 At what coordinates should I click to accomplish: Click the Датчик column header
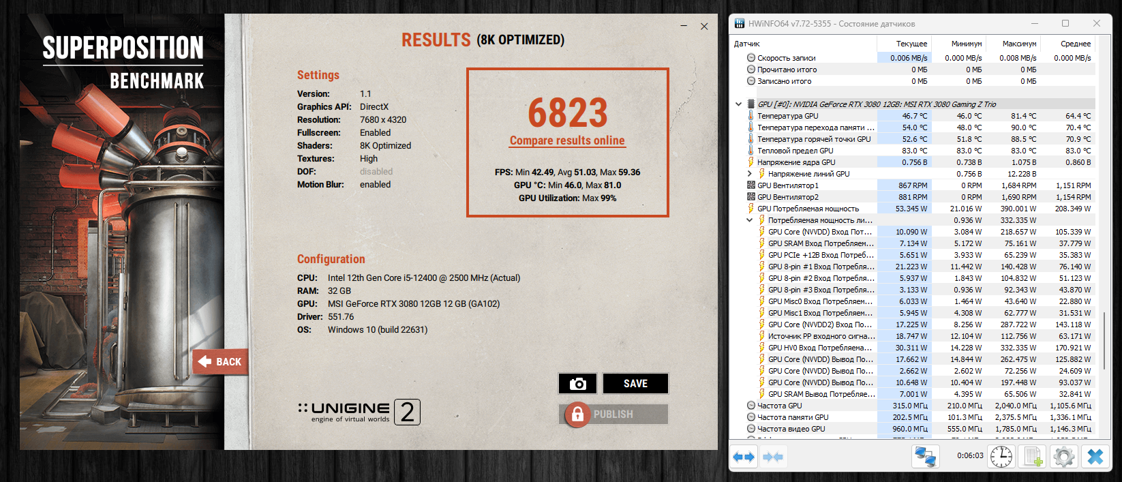tap(802, 44)
